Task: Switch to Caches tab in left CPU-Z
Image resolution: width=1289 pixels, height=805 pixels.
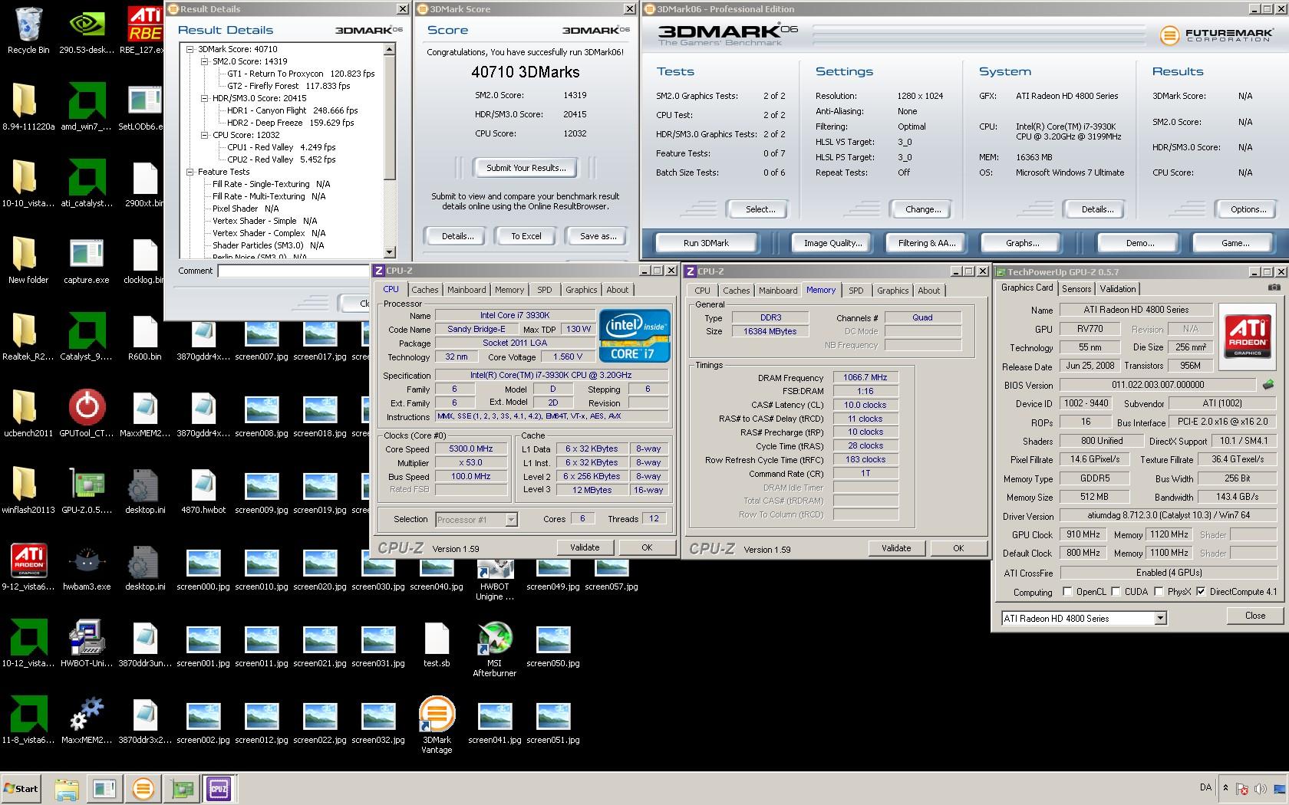Action: click(424, 290)
